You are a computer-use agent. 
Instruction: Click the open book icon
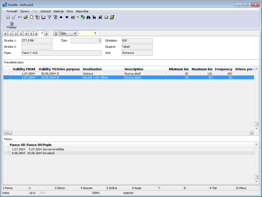[x=43, y=17]
